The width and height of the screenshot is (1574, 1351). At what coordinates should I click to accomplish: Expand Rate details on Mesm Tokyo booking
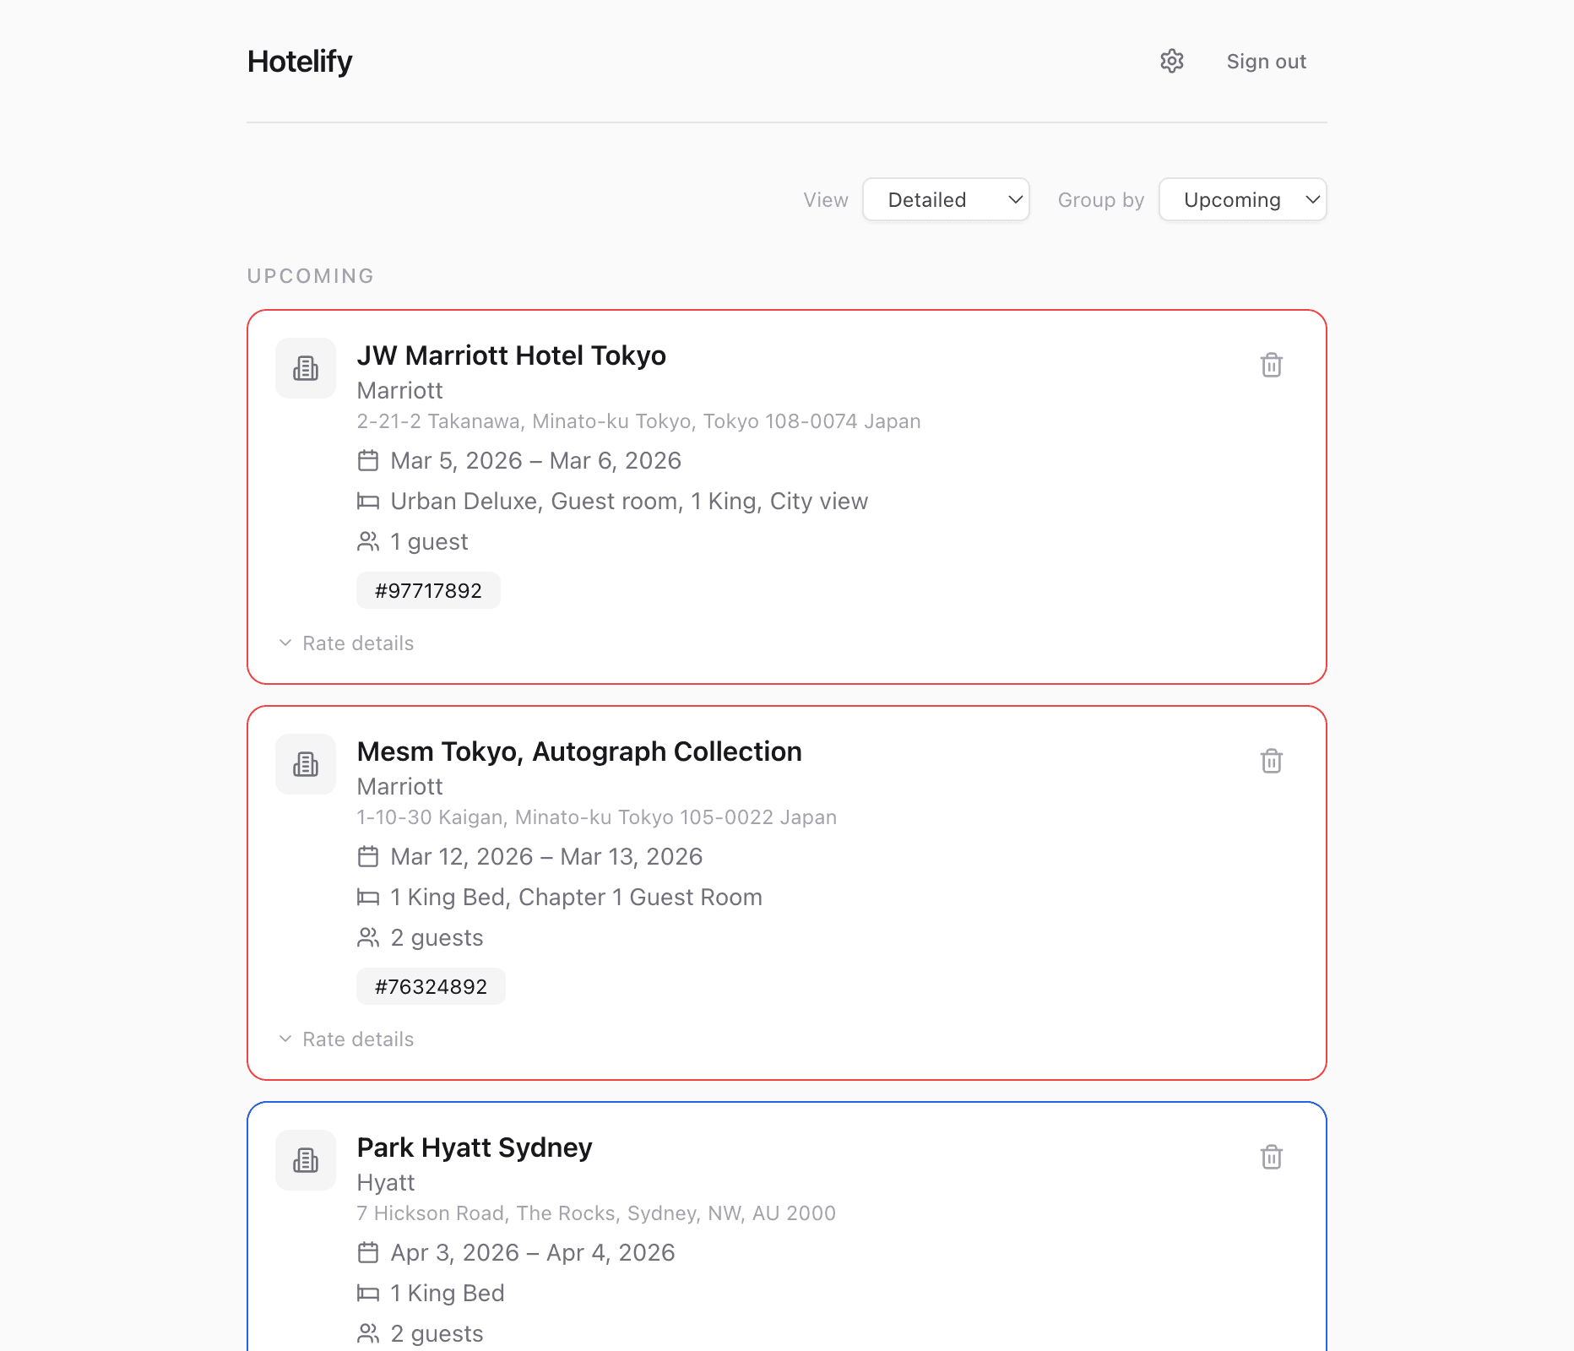tap(357, 1039)
